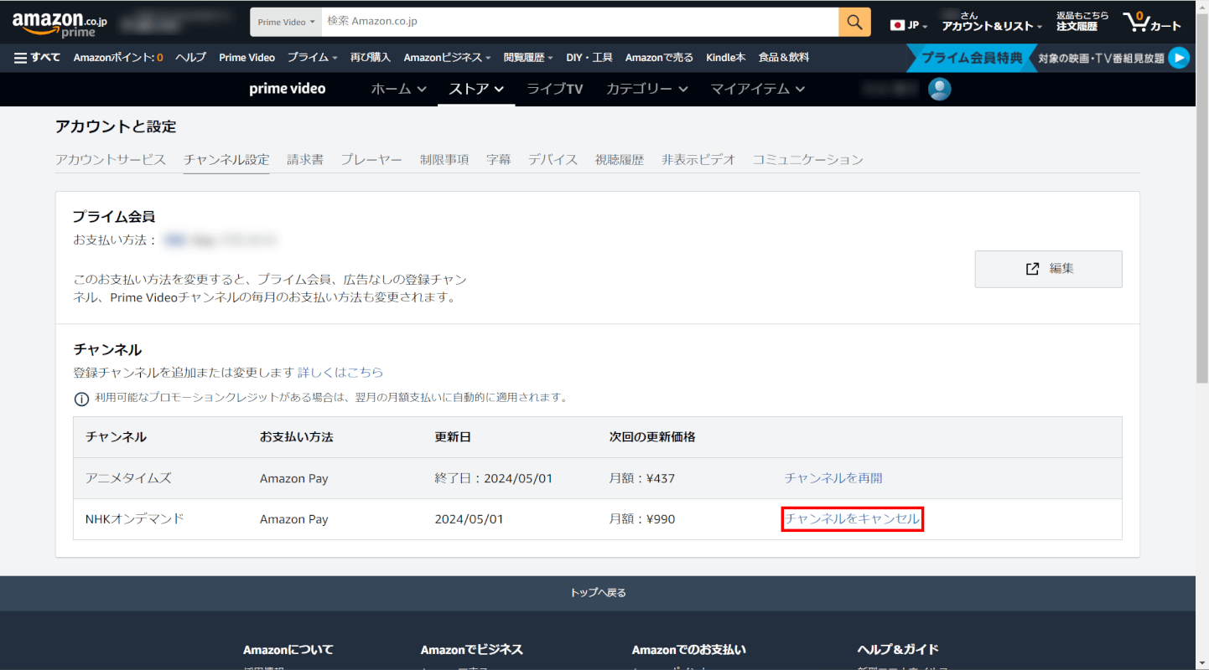Switch to アカウントサービス tab
1209x670 pixels.
click(111, 160)
